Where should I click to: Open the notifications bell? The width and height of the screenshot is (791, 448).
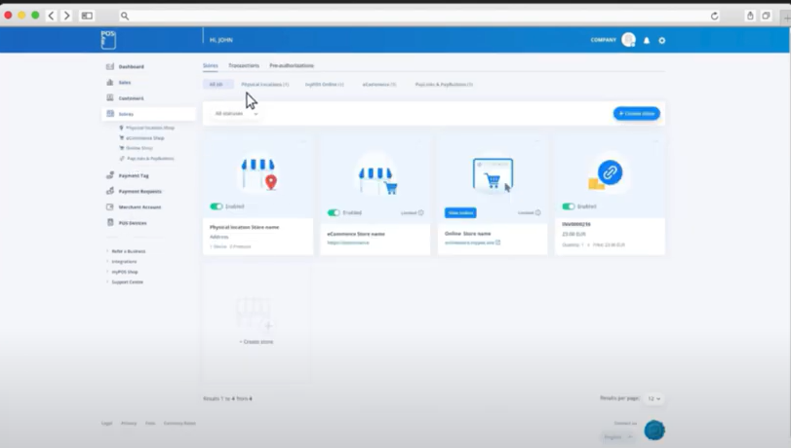[647, 40]
